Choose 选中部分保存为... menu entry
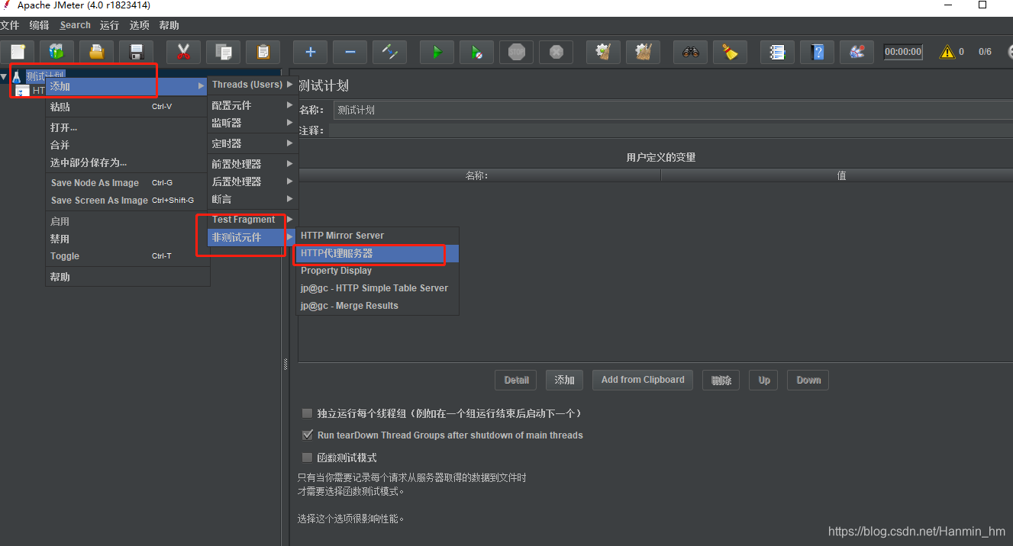Viewport: 1013px width, 546px height. point(127,162)
